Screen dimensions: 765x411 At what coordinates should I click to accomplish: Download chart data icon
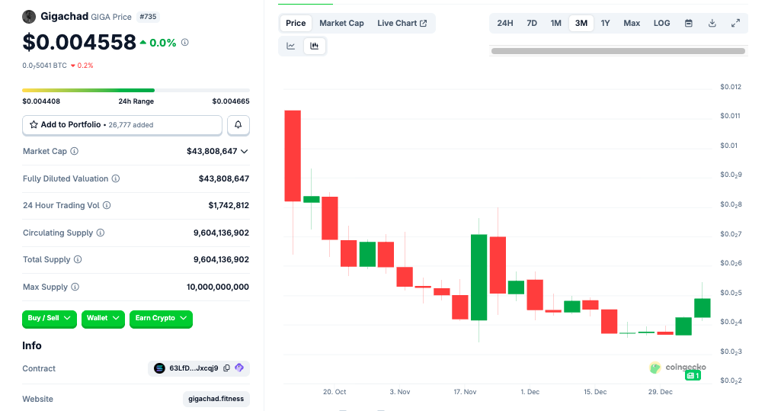point(712,23)
